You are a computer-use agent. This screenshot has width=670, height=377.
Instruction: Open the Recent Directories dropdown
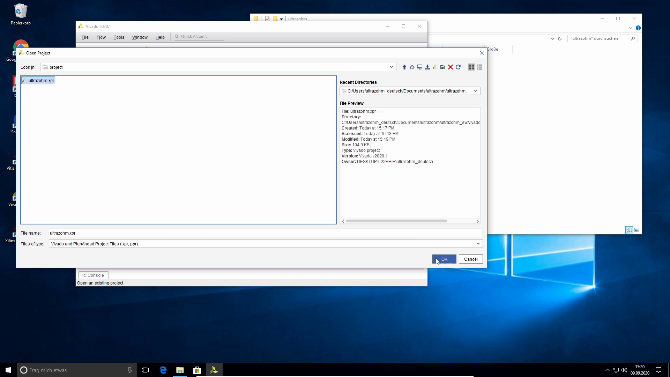(475, 91)
